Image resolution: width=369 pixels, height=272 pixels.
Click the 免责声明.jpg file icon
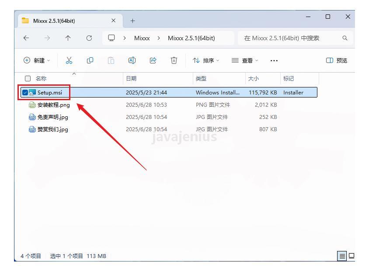click(x=32, y=117)
